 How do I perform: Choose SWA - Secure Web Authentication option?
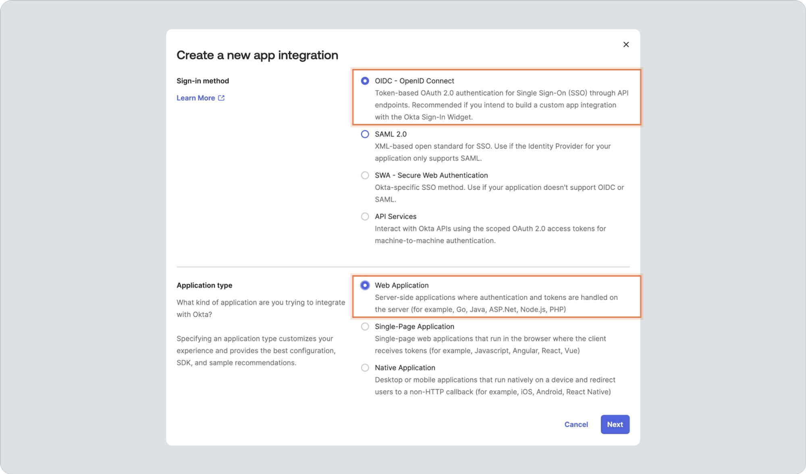(x=365, y=175)
